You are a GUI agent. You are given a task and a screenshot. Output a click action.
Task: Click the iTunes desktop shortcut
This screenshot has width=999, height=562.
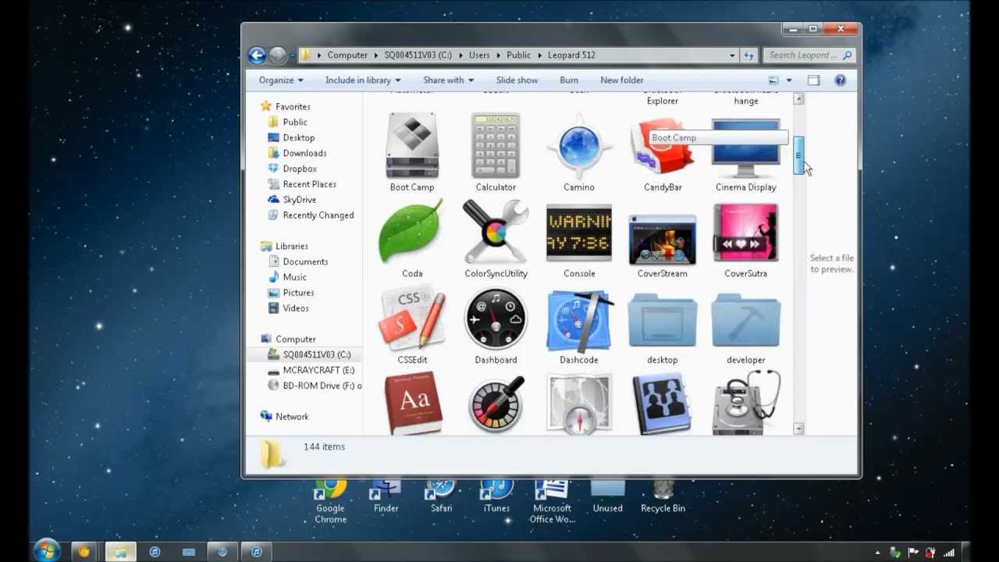(x=496, y=497)
